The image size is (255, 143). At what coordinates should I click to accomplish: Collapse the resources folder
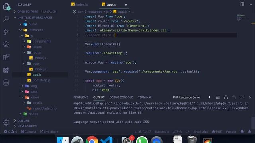click(36, 30)
